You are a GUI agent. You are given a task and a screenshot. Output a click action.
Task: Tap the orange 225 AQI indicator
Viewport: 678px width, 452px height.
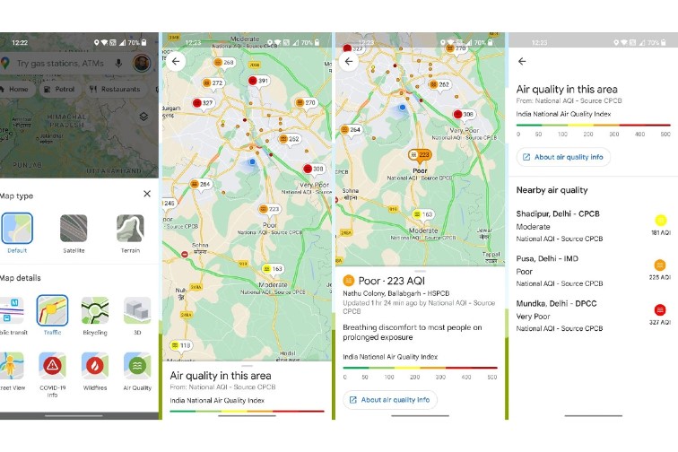click(660, 265)
